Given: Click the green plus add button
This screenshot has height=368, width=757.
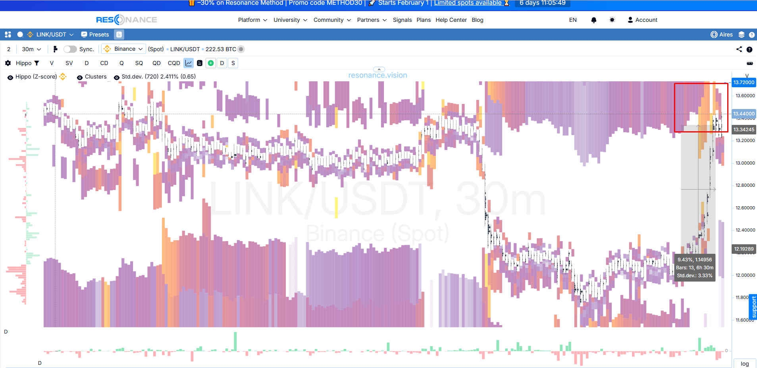Looking at the screenshot, I should pyautogui.click(x=211, y=63).
